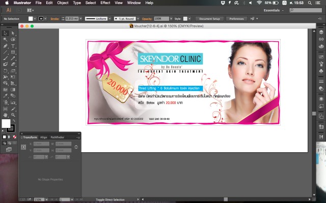326x203 pixels.
Task: Select the Line Segment tool
Action: tap(5, 52)
